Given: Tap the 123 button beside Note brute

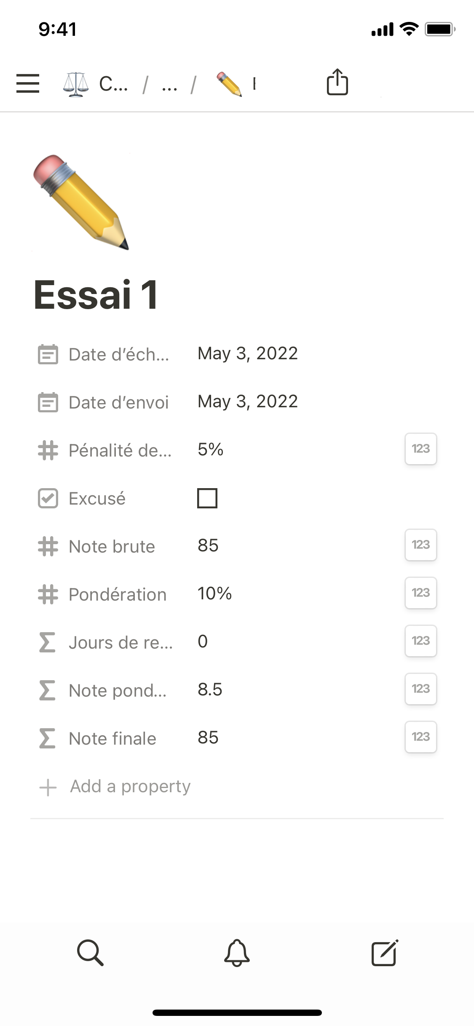Looking at the screenshot, I should click(x=420, y=545).
